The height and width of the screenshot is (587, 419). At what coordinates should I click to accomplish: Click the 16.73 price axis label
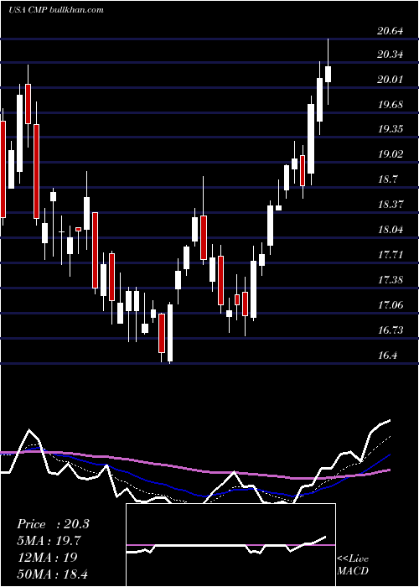click(391, 330)
